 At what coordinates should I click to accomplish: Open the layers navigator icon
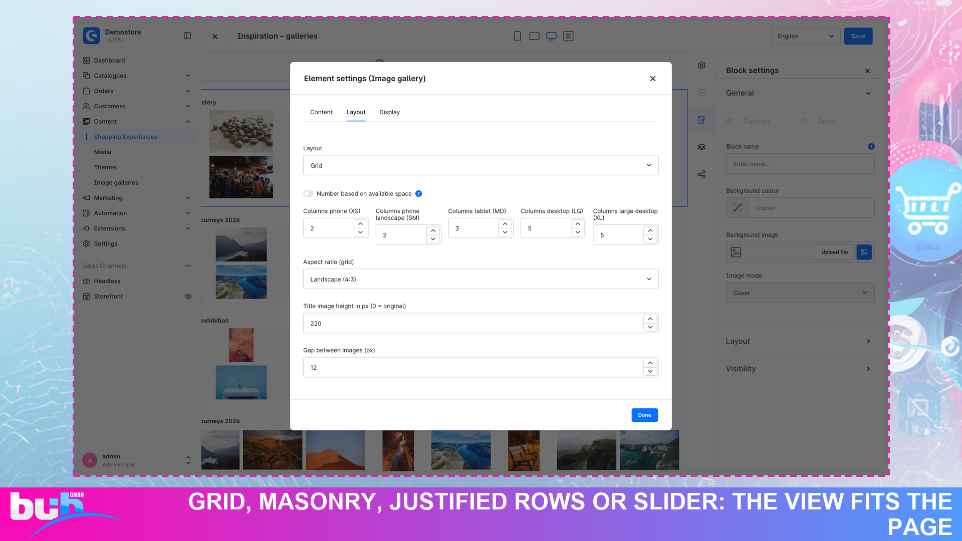tap(701, 147)
